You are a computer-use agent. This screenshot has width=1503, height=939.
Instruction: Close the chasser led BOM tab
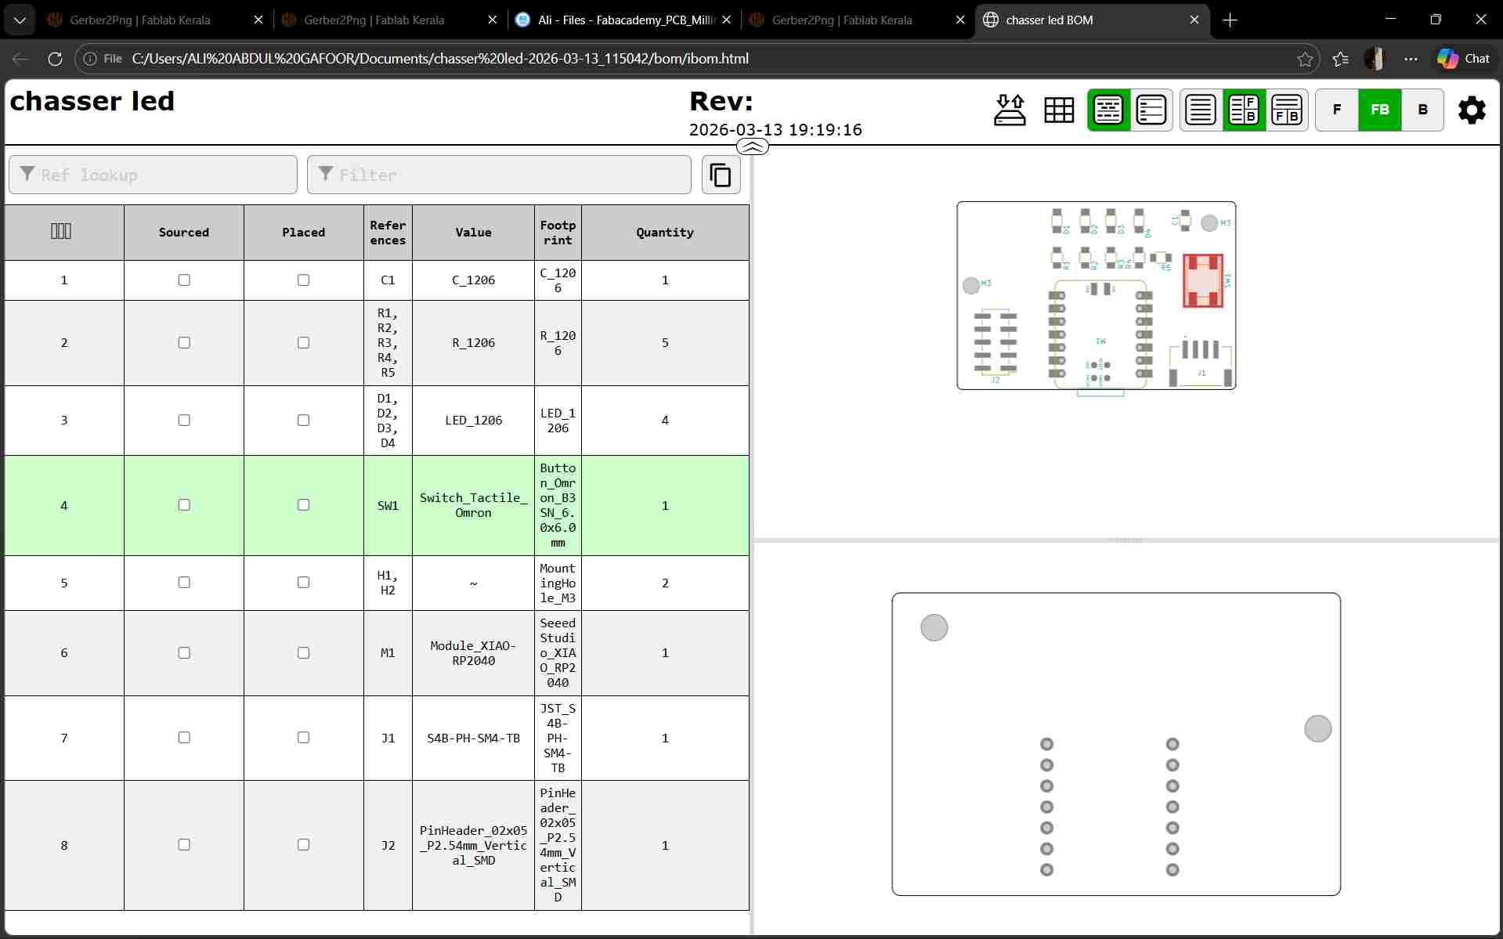pyautogui.click(x=1194, y=20)
